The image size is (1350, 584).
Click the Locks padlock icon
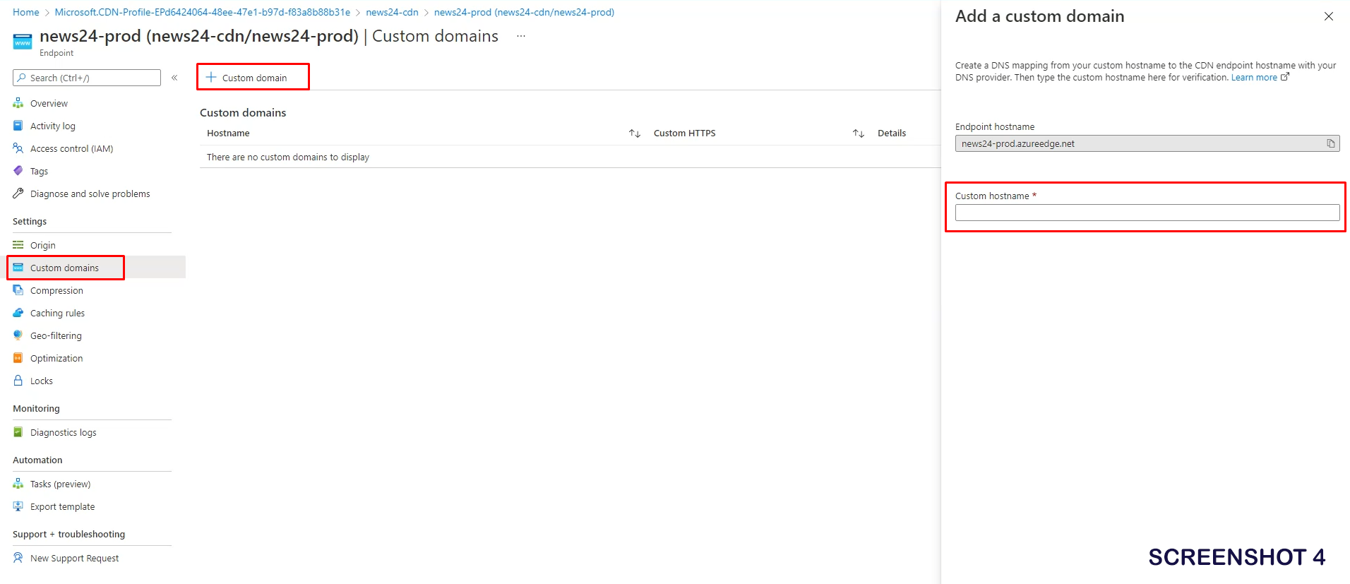(x=18, y=381)
